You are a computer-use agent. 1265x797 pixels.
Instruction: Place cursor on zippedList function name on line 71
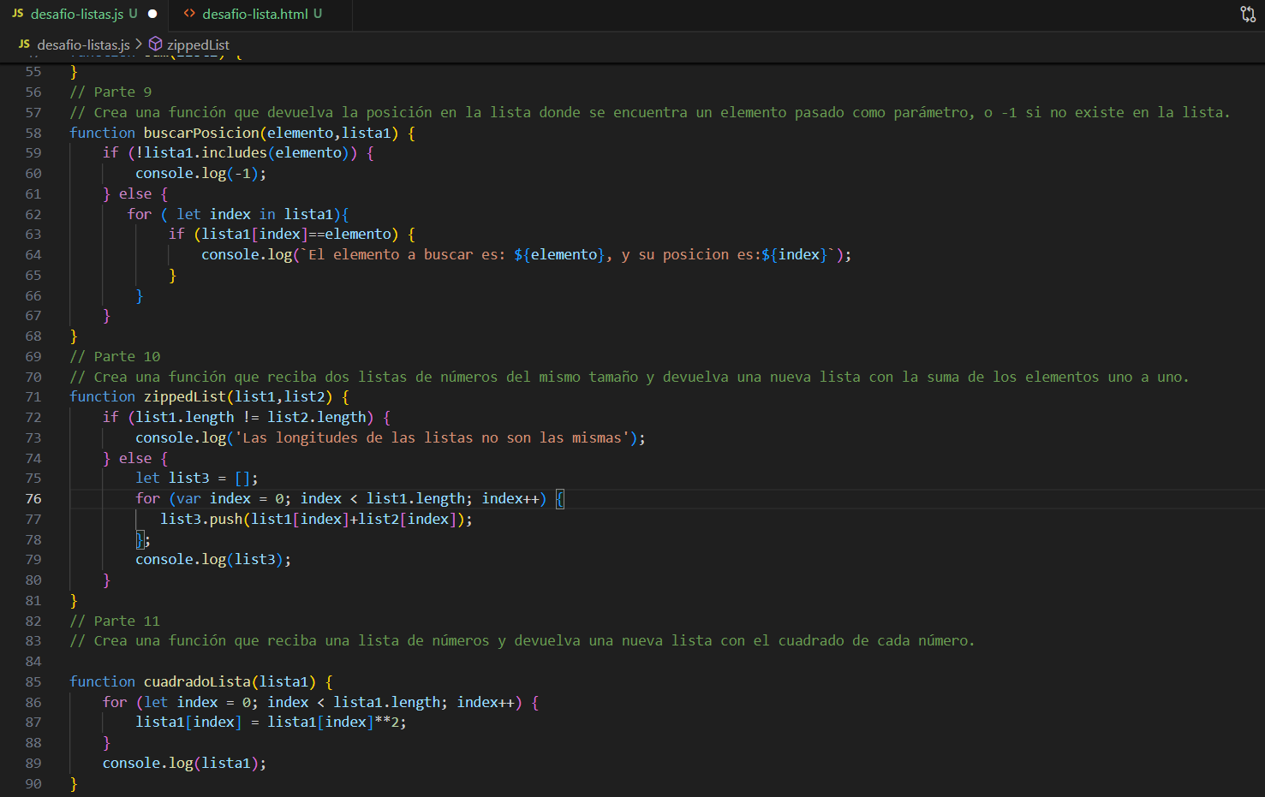[x=185, y=396]
